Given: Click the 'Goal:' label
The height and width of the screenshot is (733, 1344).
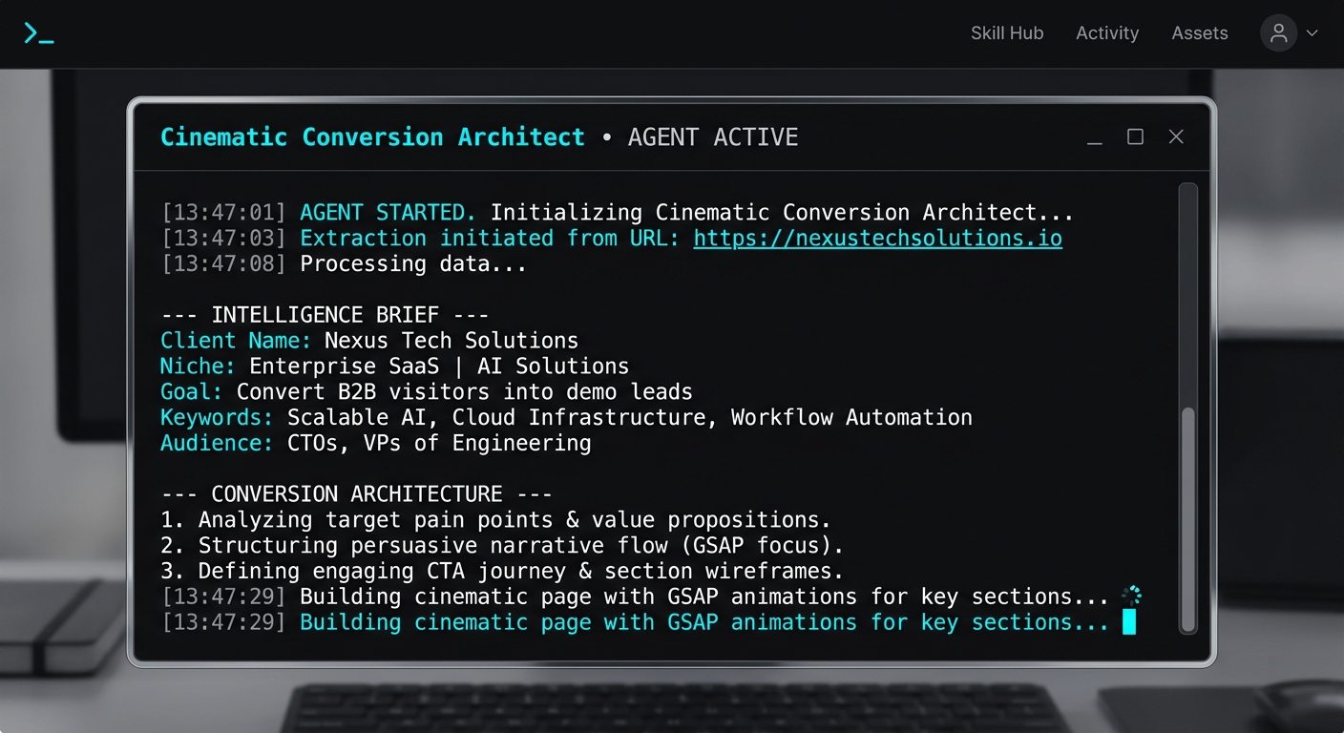Looking at the screenshot, I should coord(191,391).
